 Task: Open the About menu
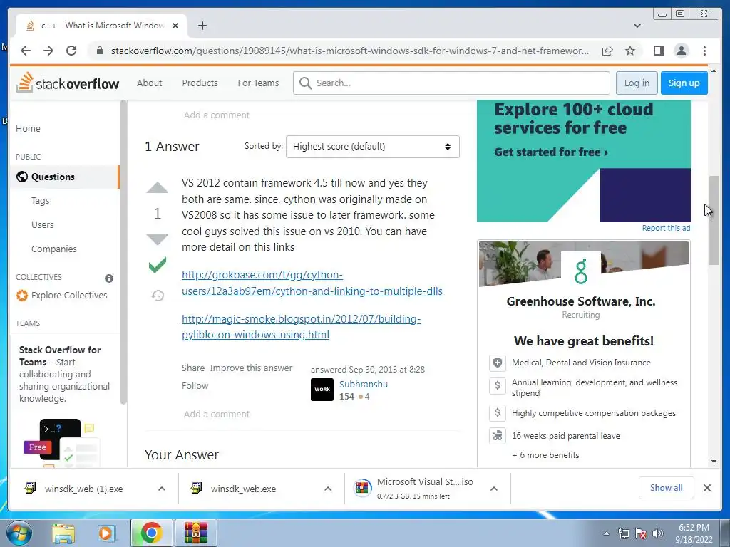point(150,83)
